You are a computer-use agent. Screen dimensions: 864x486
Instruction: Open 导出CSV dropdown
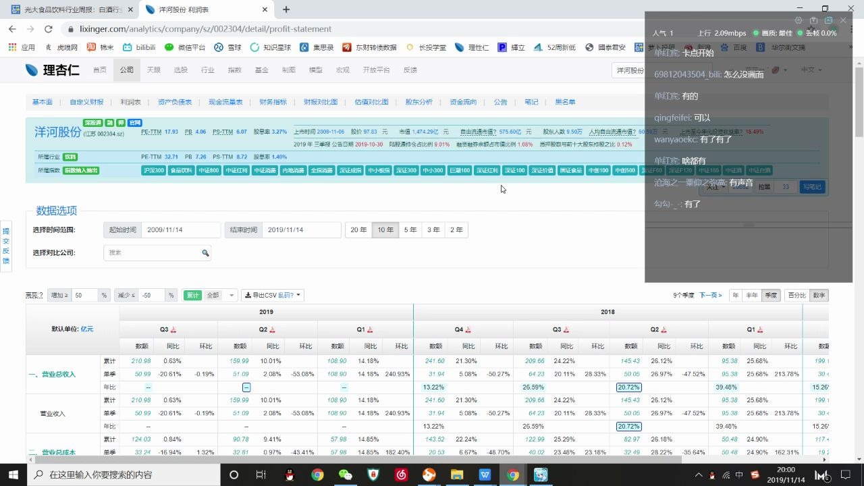(x=273, y=295)
